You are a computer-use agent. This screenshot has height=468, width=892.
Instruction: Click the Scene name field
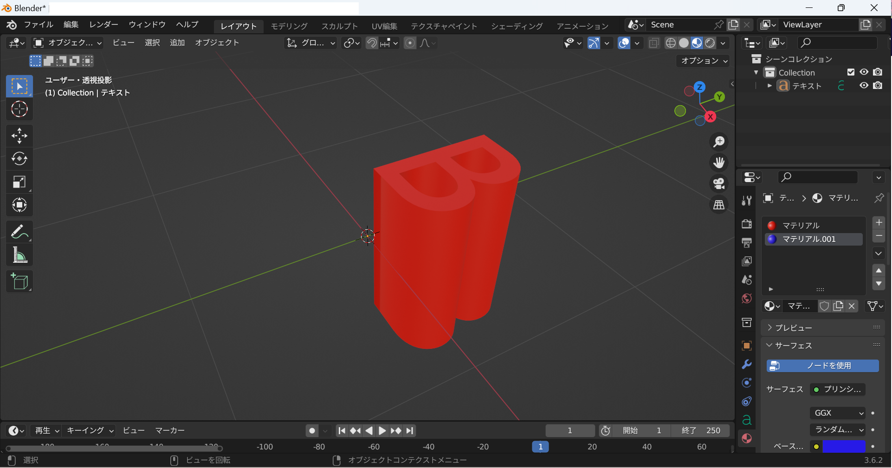pyautogui.click(x=679, y=25)
